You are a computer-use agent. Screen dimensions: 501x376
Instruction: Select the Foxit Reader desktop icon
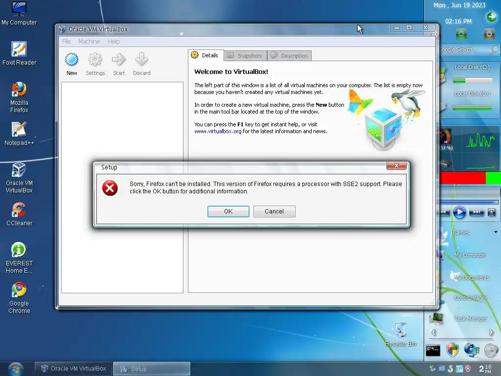(x=19, y=53)
